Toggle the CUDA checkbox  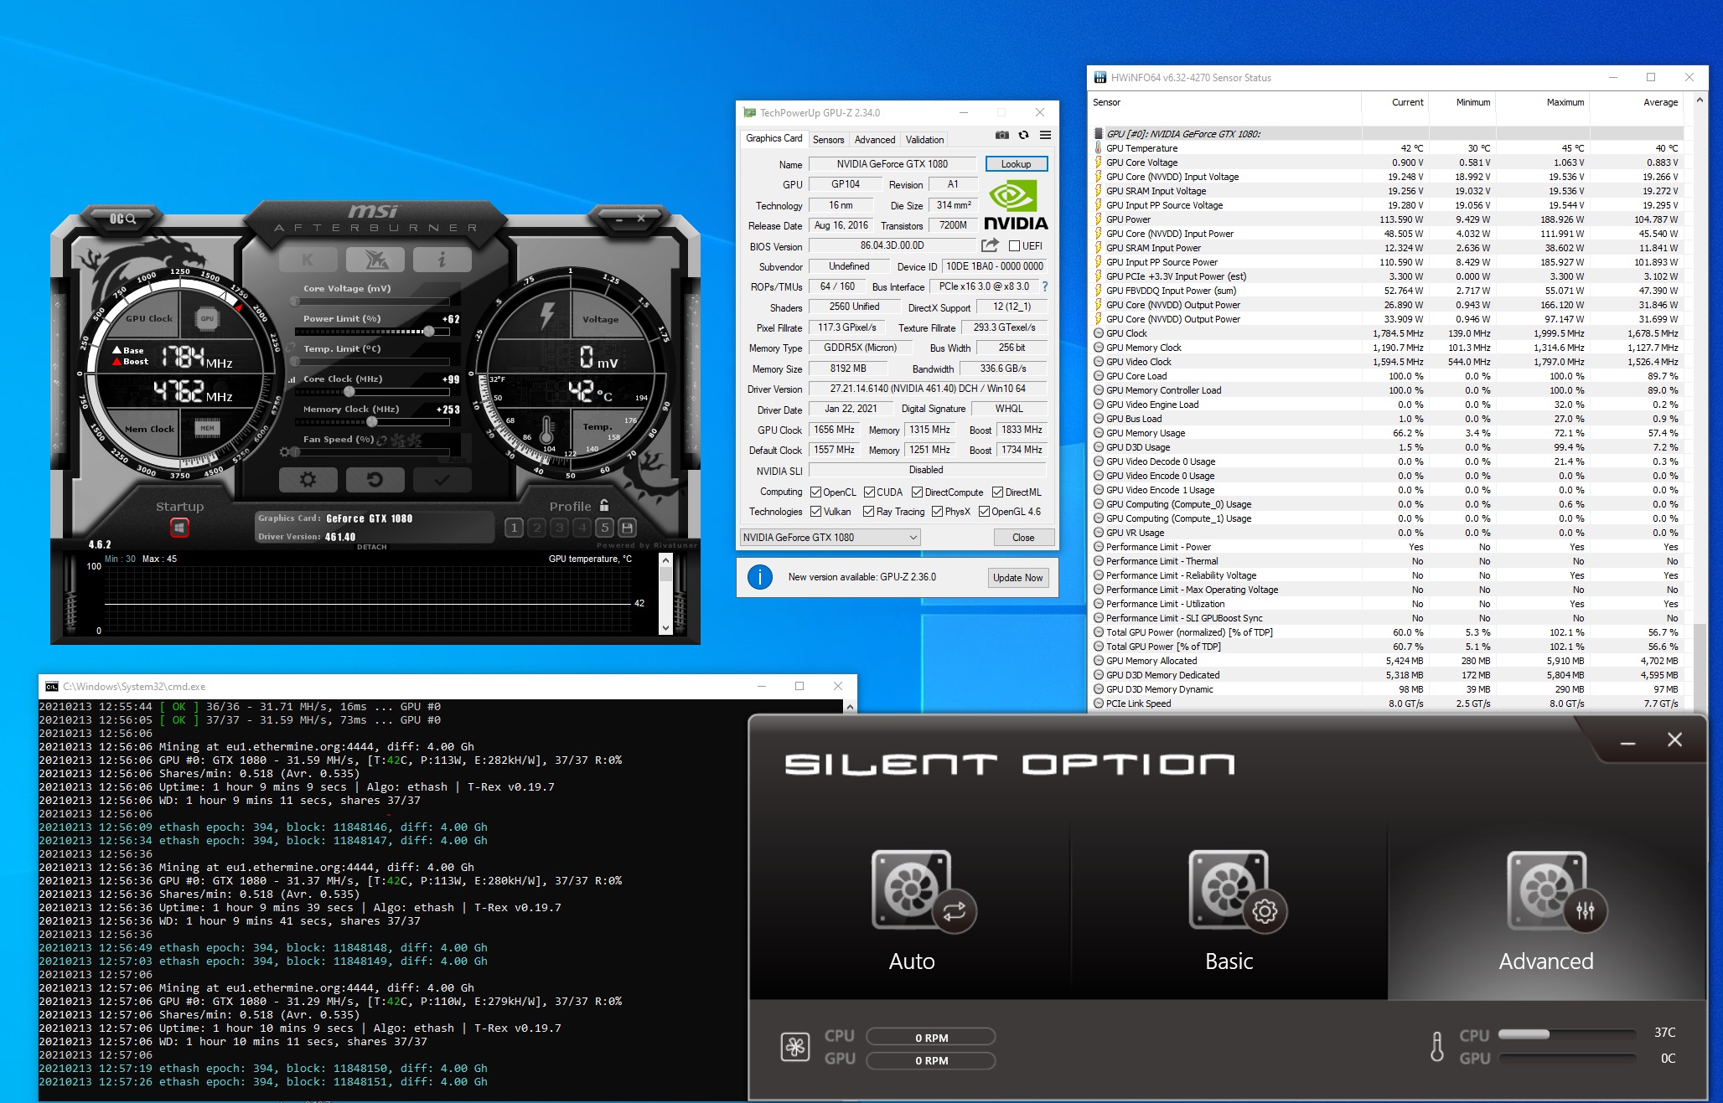(x=869, y=492)
